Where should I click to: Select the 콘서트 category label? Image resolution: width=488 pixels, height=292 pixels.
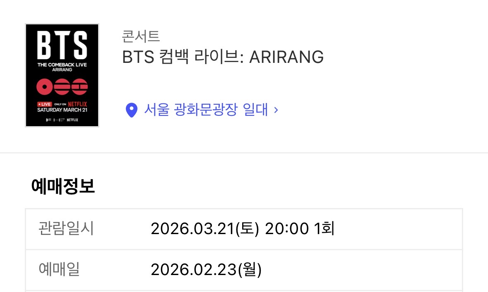[x=141, y=36]
